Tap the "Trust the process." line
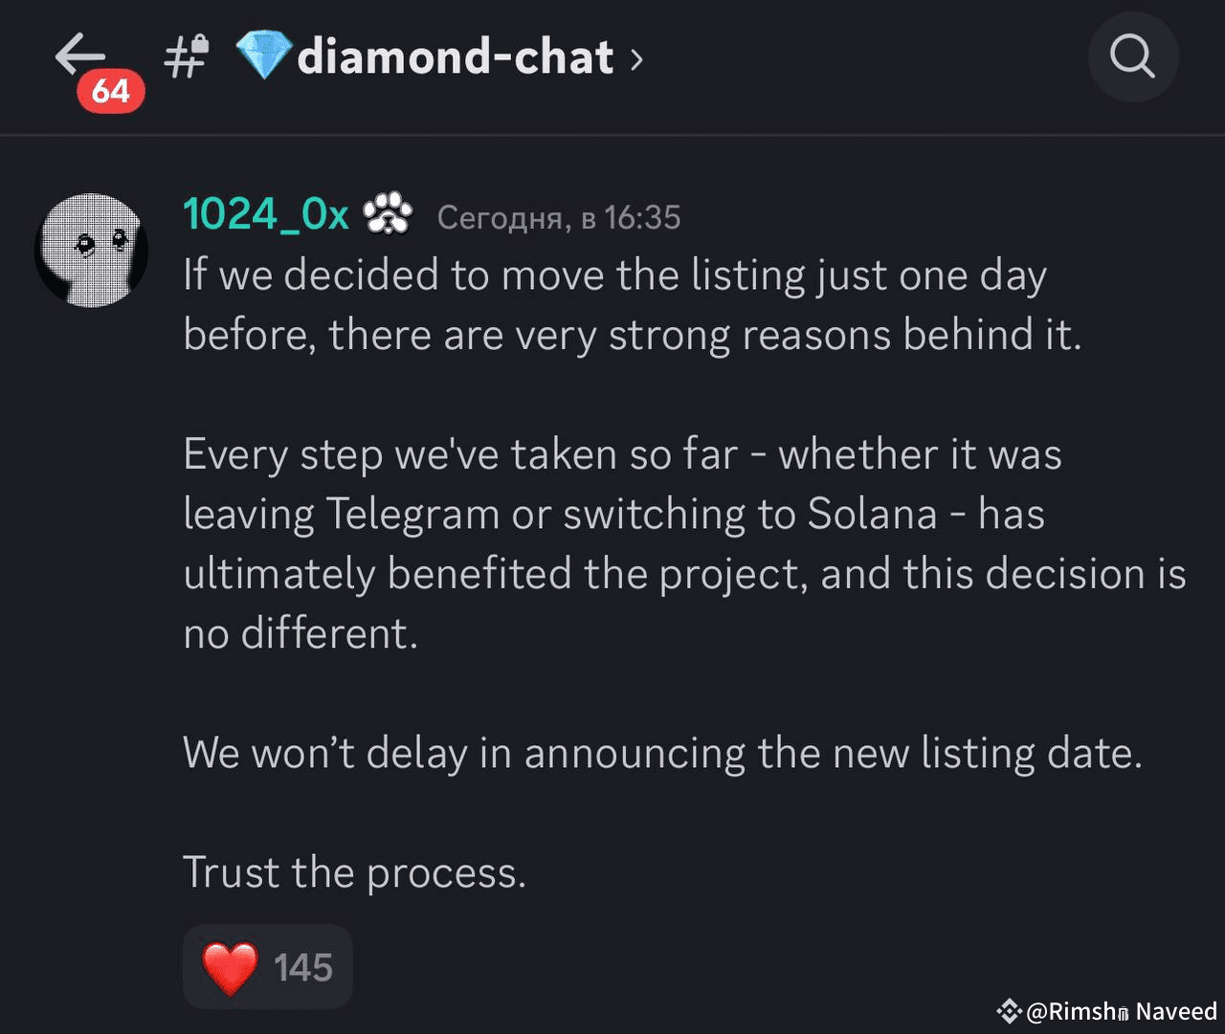Viewport: 1225px width, 1034px height. coord(354,872)
